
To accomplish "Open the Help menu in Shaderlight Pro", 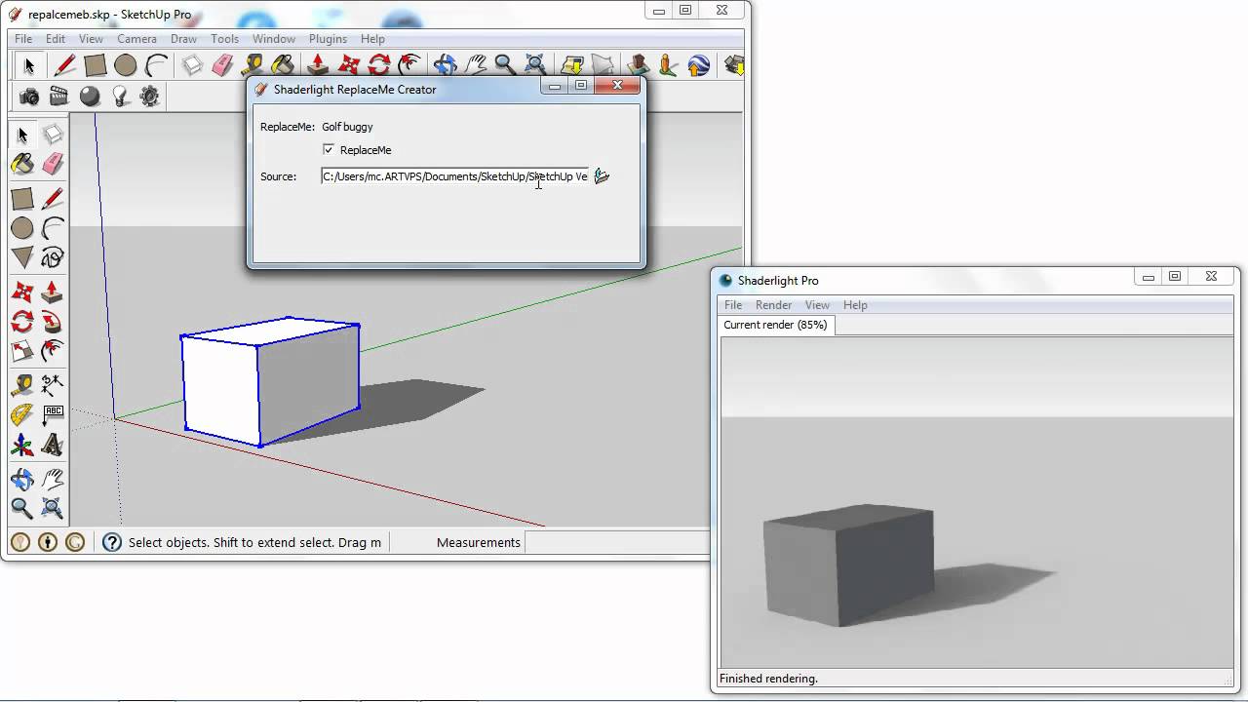I will (x=855, y=305).
